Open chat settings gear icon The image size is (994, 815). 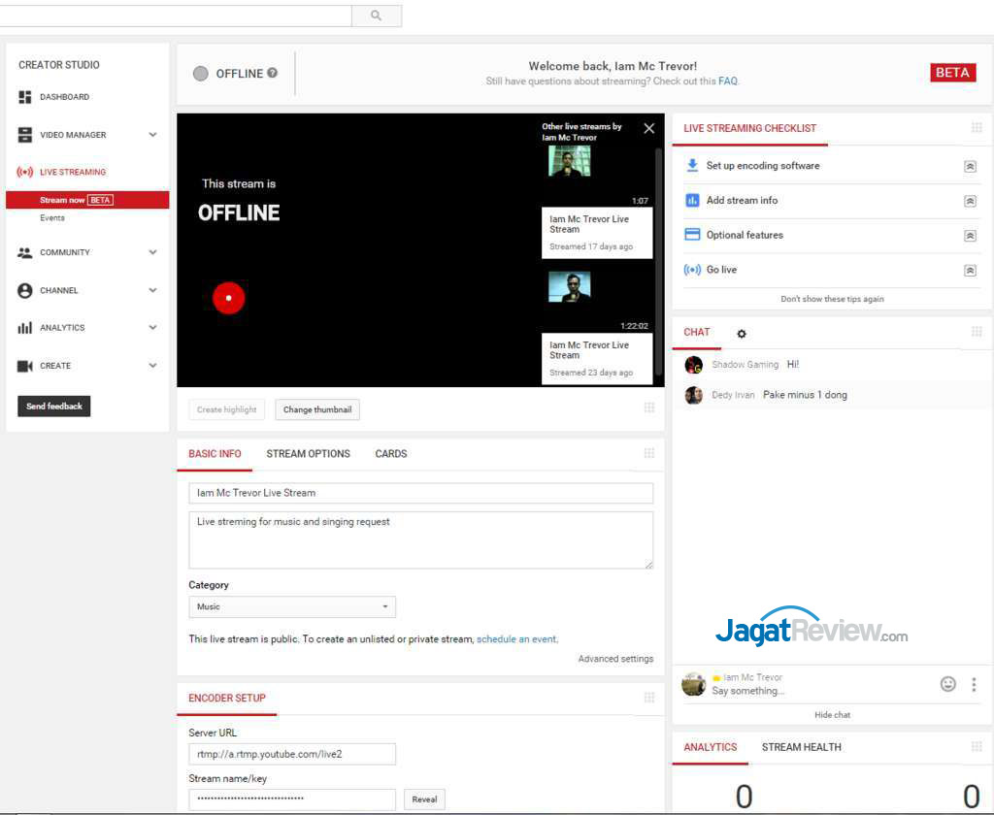coord(742,334)
